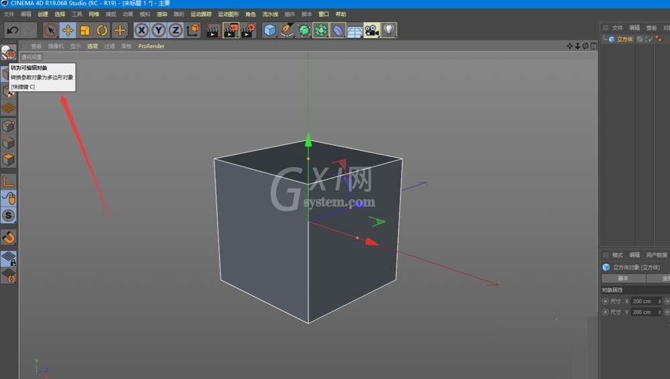Select the Live Selection cursor tool

51,30
